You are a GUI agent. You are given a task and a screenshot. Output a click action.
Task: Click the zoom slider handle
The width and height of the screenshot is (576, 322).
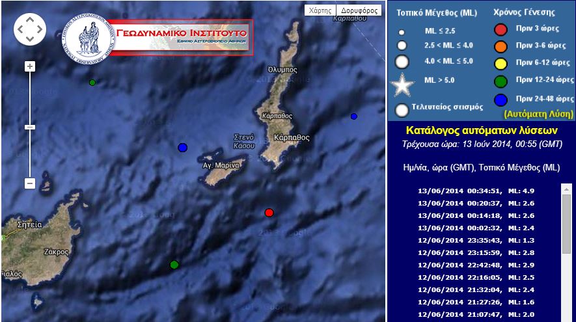click(30, 127)
